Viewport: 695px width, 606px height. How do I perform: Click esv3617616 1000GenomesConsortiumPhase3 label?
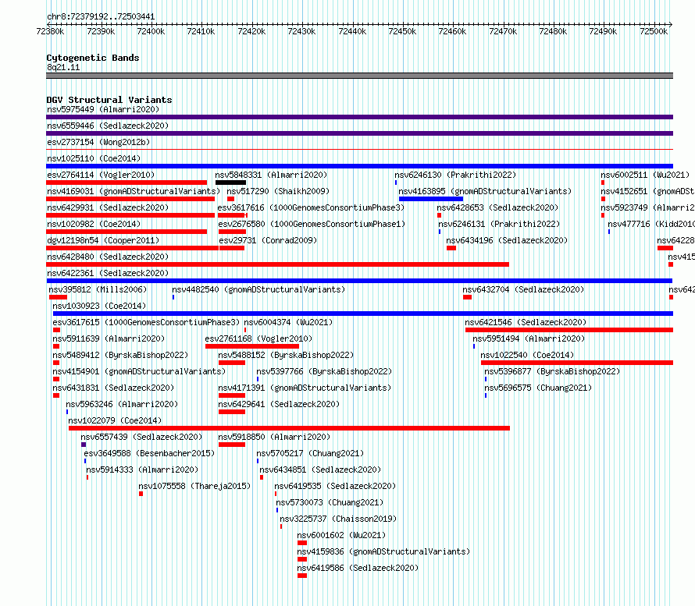[311, 207]
